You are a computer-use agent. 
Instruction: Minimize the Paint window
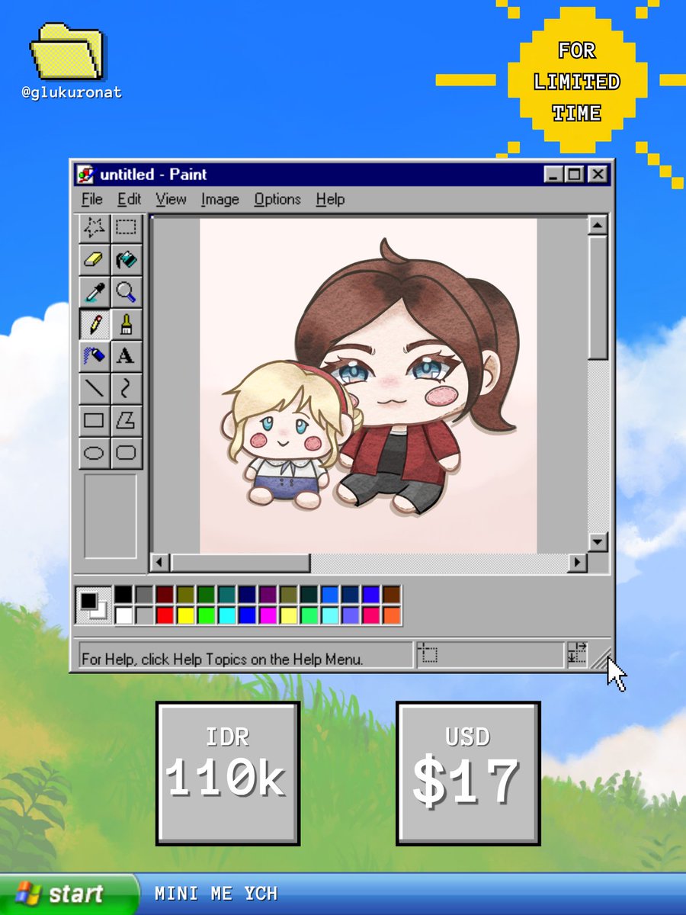[554, 175]
